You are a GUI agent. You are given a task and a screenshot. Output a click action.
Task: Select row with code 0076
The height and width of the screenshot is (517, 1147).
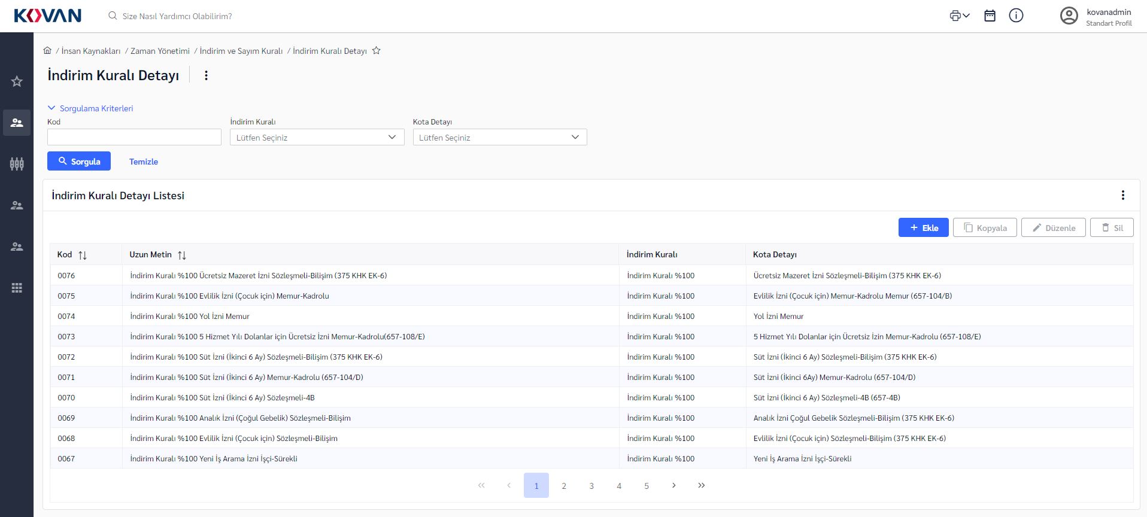click(591, 275)
